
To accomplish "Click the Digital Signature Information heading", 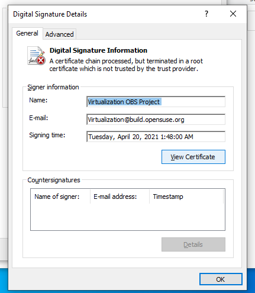I will [98, 50].
